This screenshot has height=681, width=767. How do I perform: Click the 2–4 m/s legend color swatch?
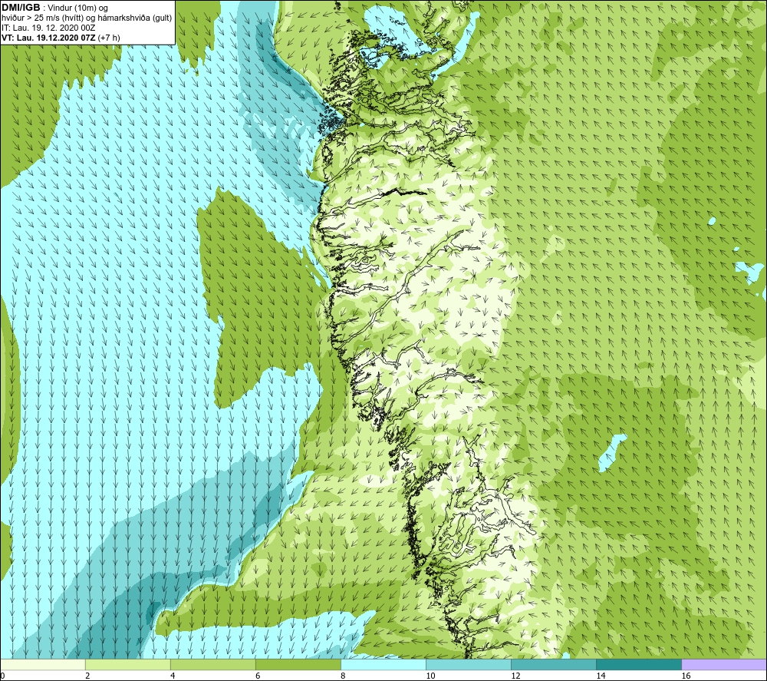click(127, 664)
